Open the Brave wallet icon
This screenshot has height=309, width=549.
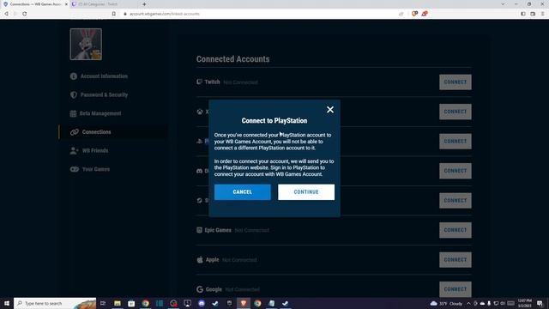pos(533,14)
